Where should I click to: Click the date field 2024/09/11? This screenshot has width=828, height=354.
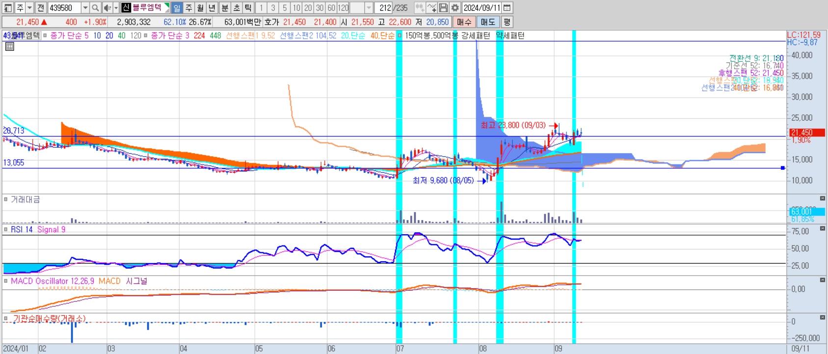(x=482, y=8)
